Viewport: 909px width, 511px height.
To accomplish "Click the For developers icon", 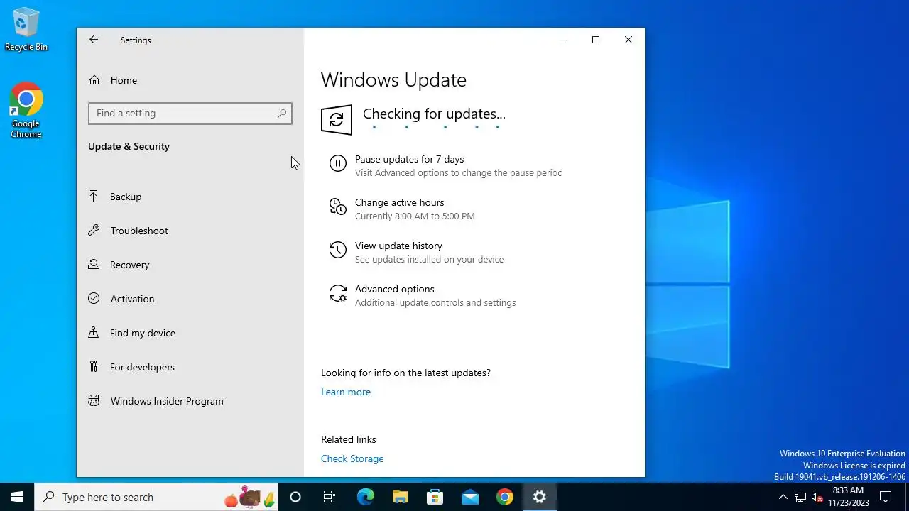I will click(x=94, y=367).
